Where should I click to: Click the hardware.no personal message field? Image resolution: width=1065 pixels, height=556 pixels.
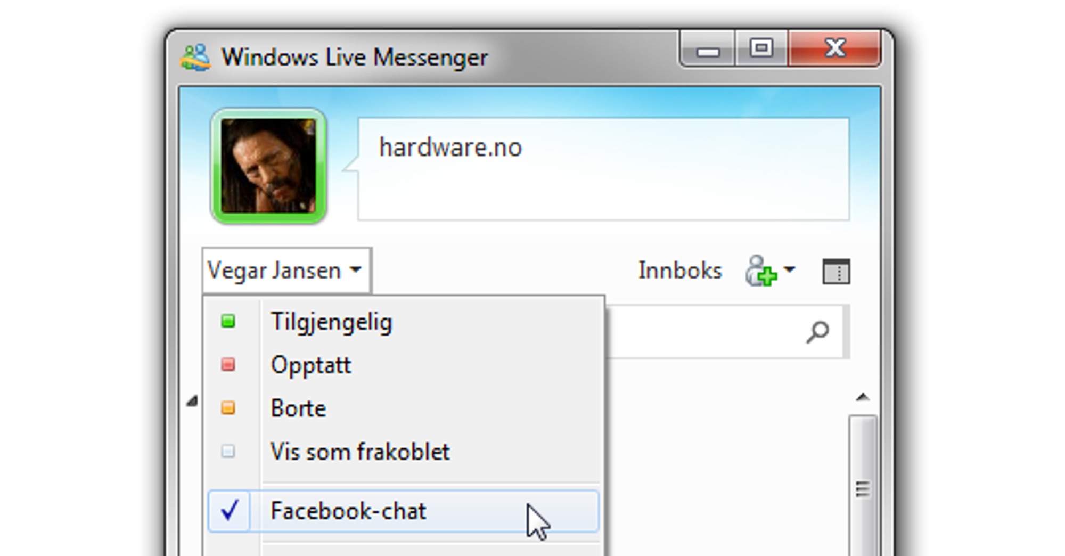tap(603, 169)
